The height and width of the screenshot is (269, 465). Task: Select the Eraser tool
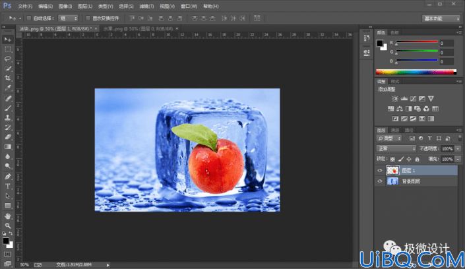(8, 137)
